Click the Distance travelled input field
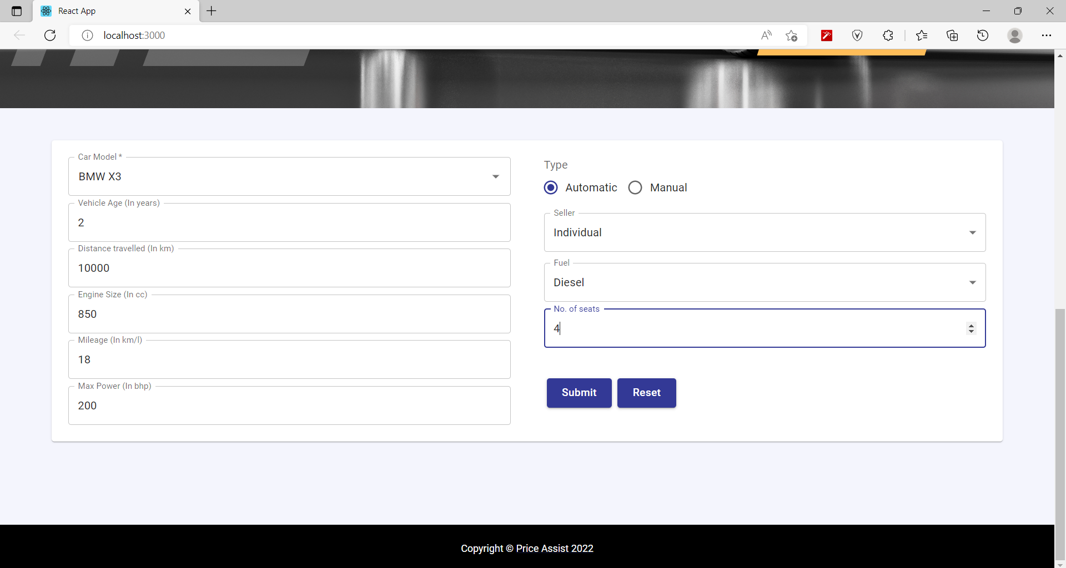The image size is (1066, 568). tap(289, 268)
